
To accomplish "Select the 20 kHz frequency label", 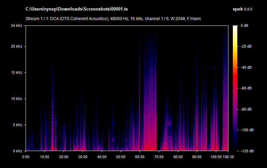I will click(x=16, y=46).
